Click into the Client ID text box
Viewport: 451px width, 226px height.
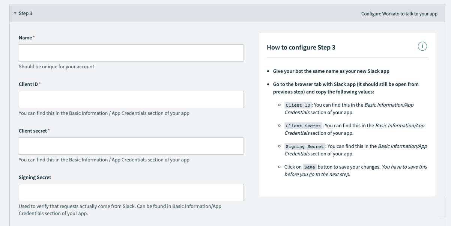pyautogui.click(x=131, y=99)
